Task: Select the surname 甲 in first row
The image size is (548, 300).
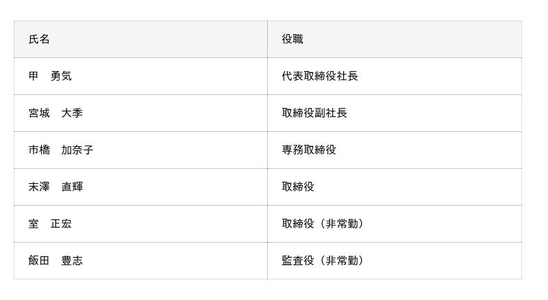Action: 34,77
